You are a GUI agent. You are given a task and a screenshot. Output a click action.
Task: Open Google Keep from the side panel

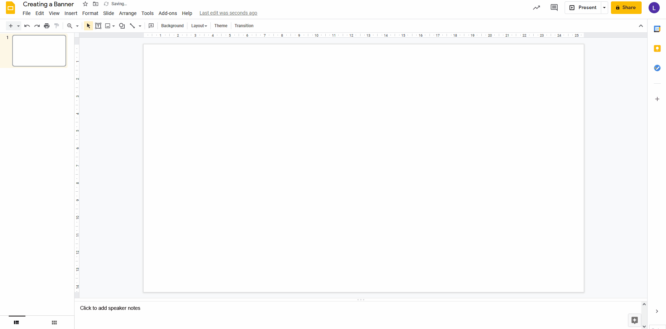(x=658, y=48)
